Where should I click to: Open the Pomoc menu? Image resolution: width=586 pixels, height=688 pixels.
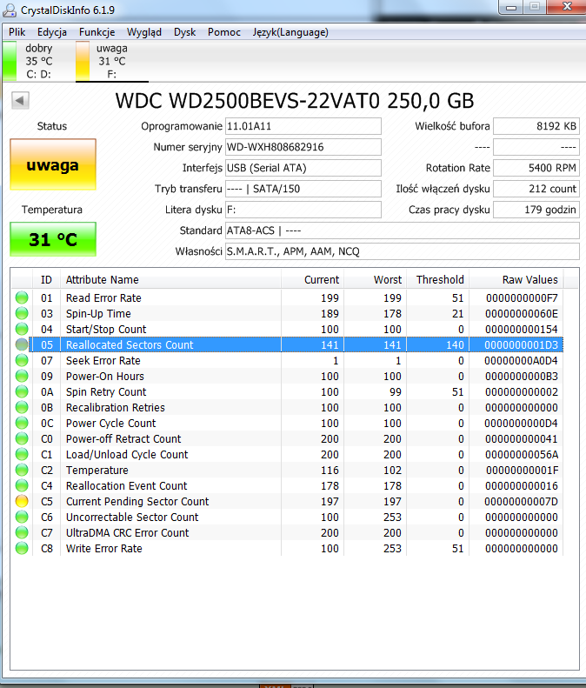coord(224,32)
